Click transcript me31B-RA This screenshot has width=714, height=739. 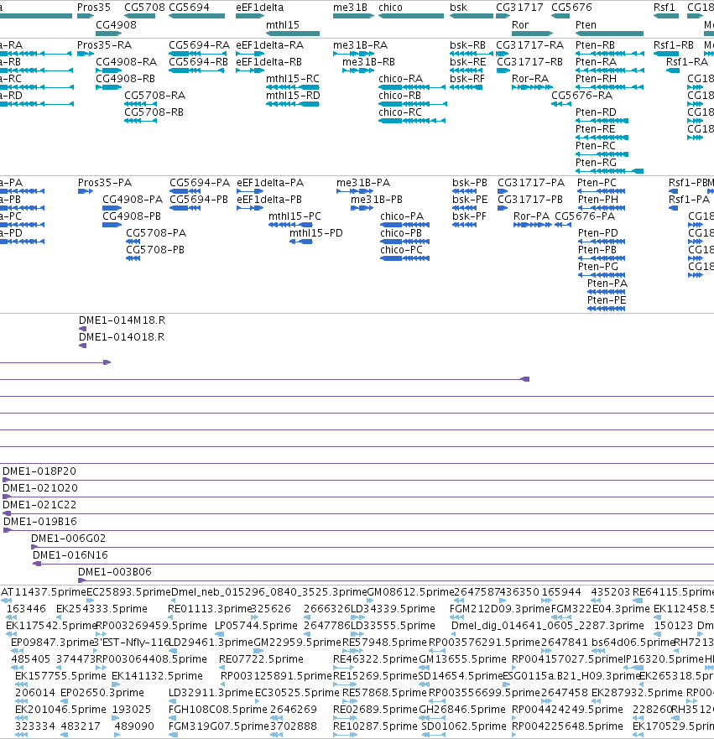353,54
